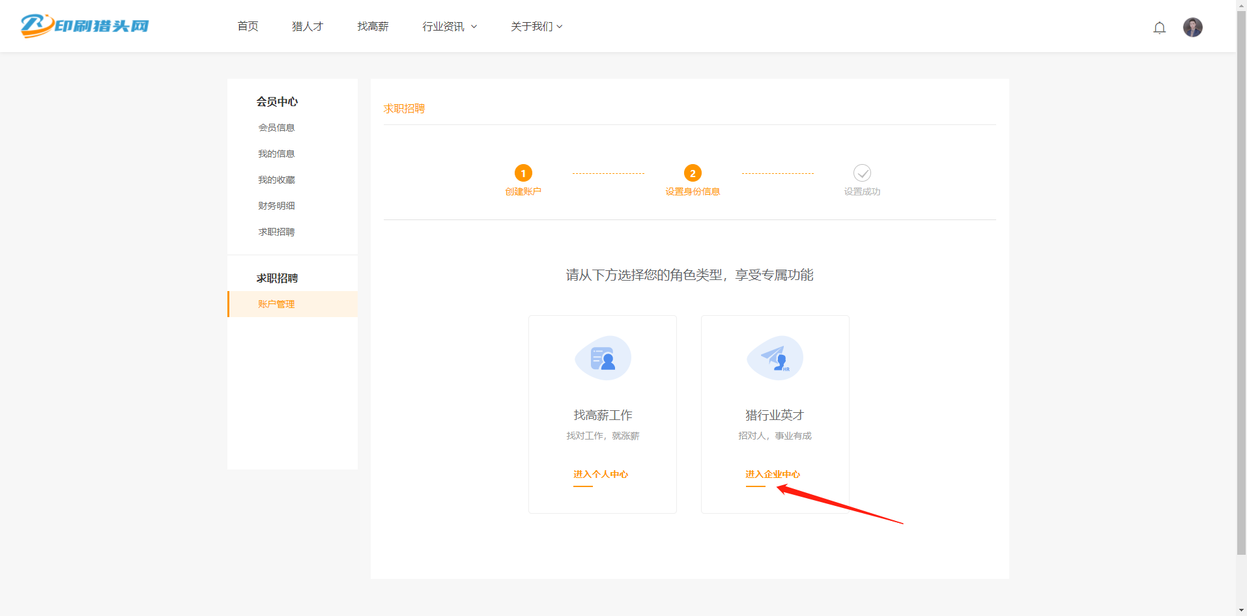1247x616 pixels.
Task: Click the resume icon in 找高薪工作 card
Action: [602, 357]
